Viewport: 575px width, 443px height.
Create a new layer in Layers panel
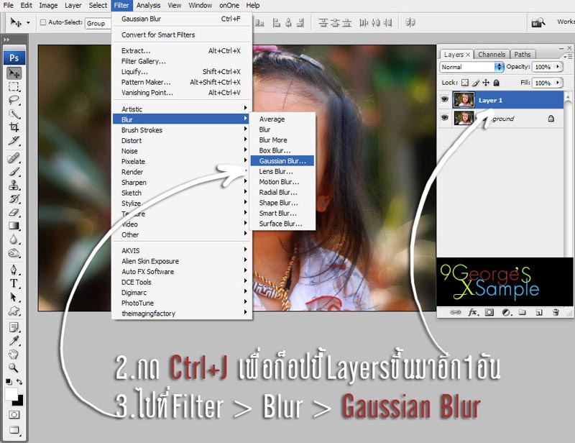coord(538,312)
